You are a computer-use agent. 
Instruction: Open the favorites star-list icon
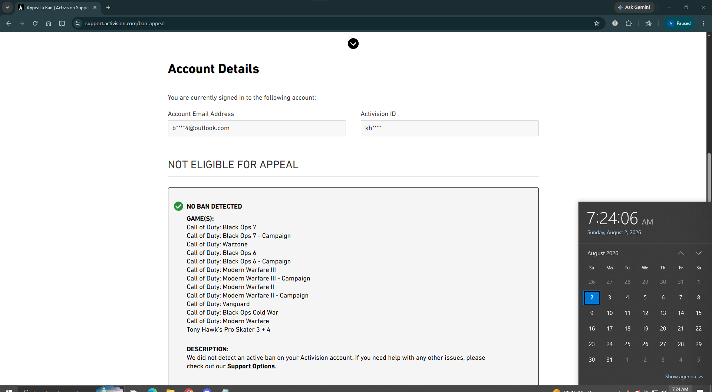[x=649, y=23]
